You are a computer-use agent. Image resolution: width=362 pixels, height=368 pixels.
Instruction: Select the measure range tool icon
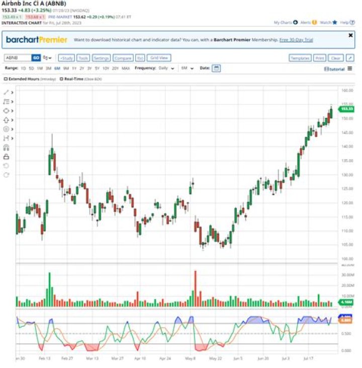6,138
